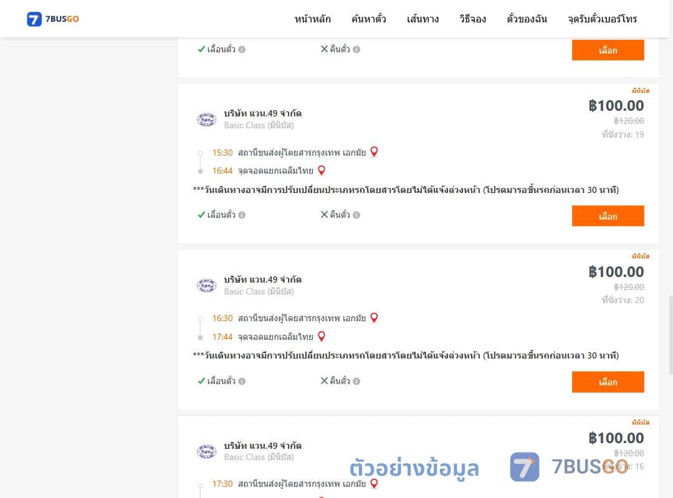Viewport: 673px width, 498px height.
Task: Click บริษัท แวน.49 จำกัด name in 17:30 card
Action: tap(263, 445)
